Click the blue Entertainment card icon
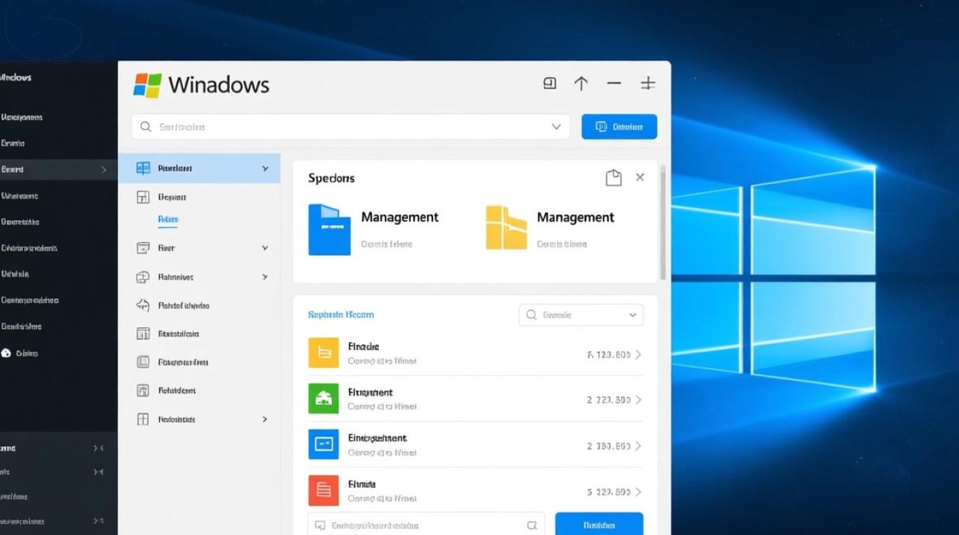 (323, 444)
